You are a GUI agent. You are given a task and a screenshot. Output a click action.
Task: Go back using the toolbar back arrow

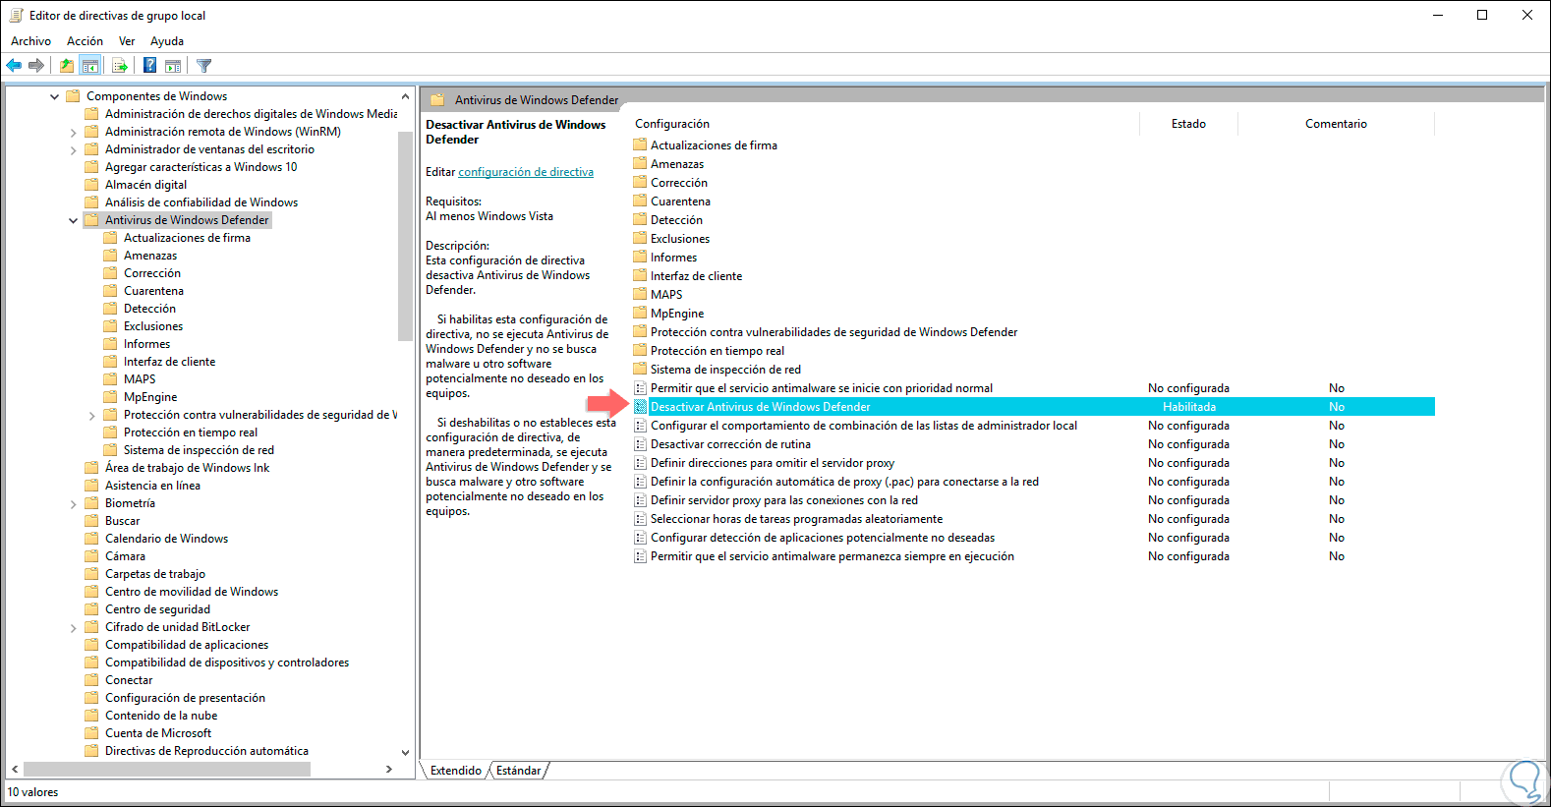coord(14,66)
